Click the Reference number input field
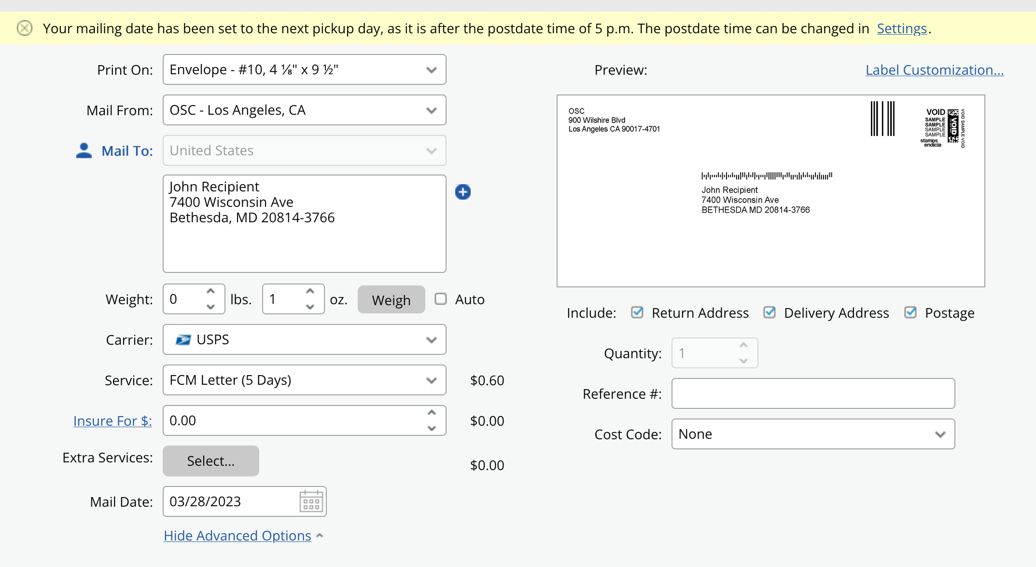 tap(813, 393)
